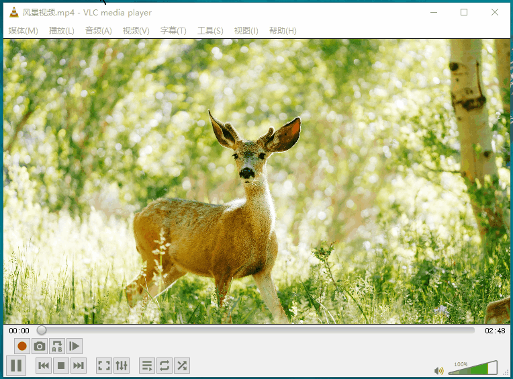This screenshot has width=513, height=379.
Task: Open extended settings and effects panel
Action: click(122, 366)
